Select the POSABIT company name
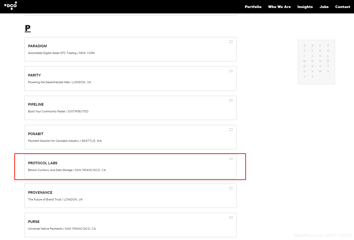The image size is (354, 240). point(36,134)
